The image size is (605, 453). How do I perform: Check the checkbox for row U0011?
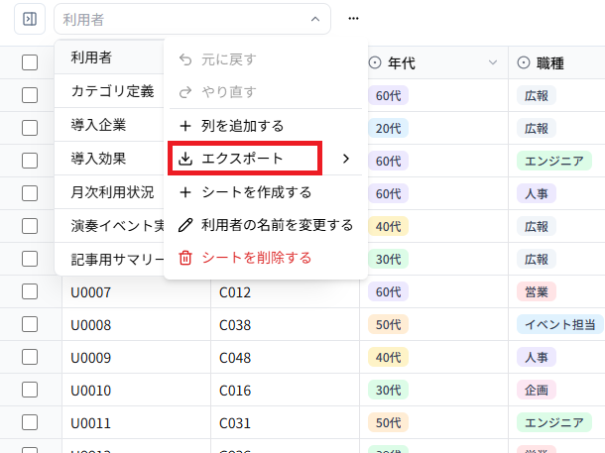click(30, 422)
